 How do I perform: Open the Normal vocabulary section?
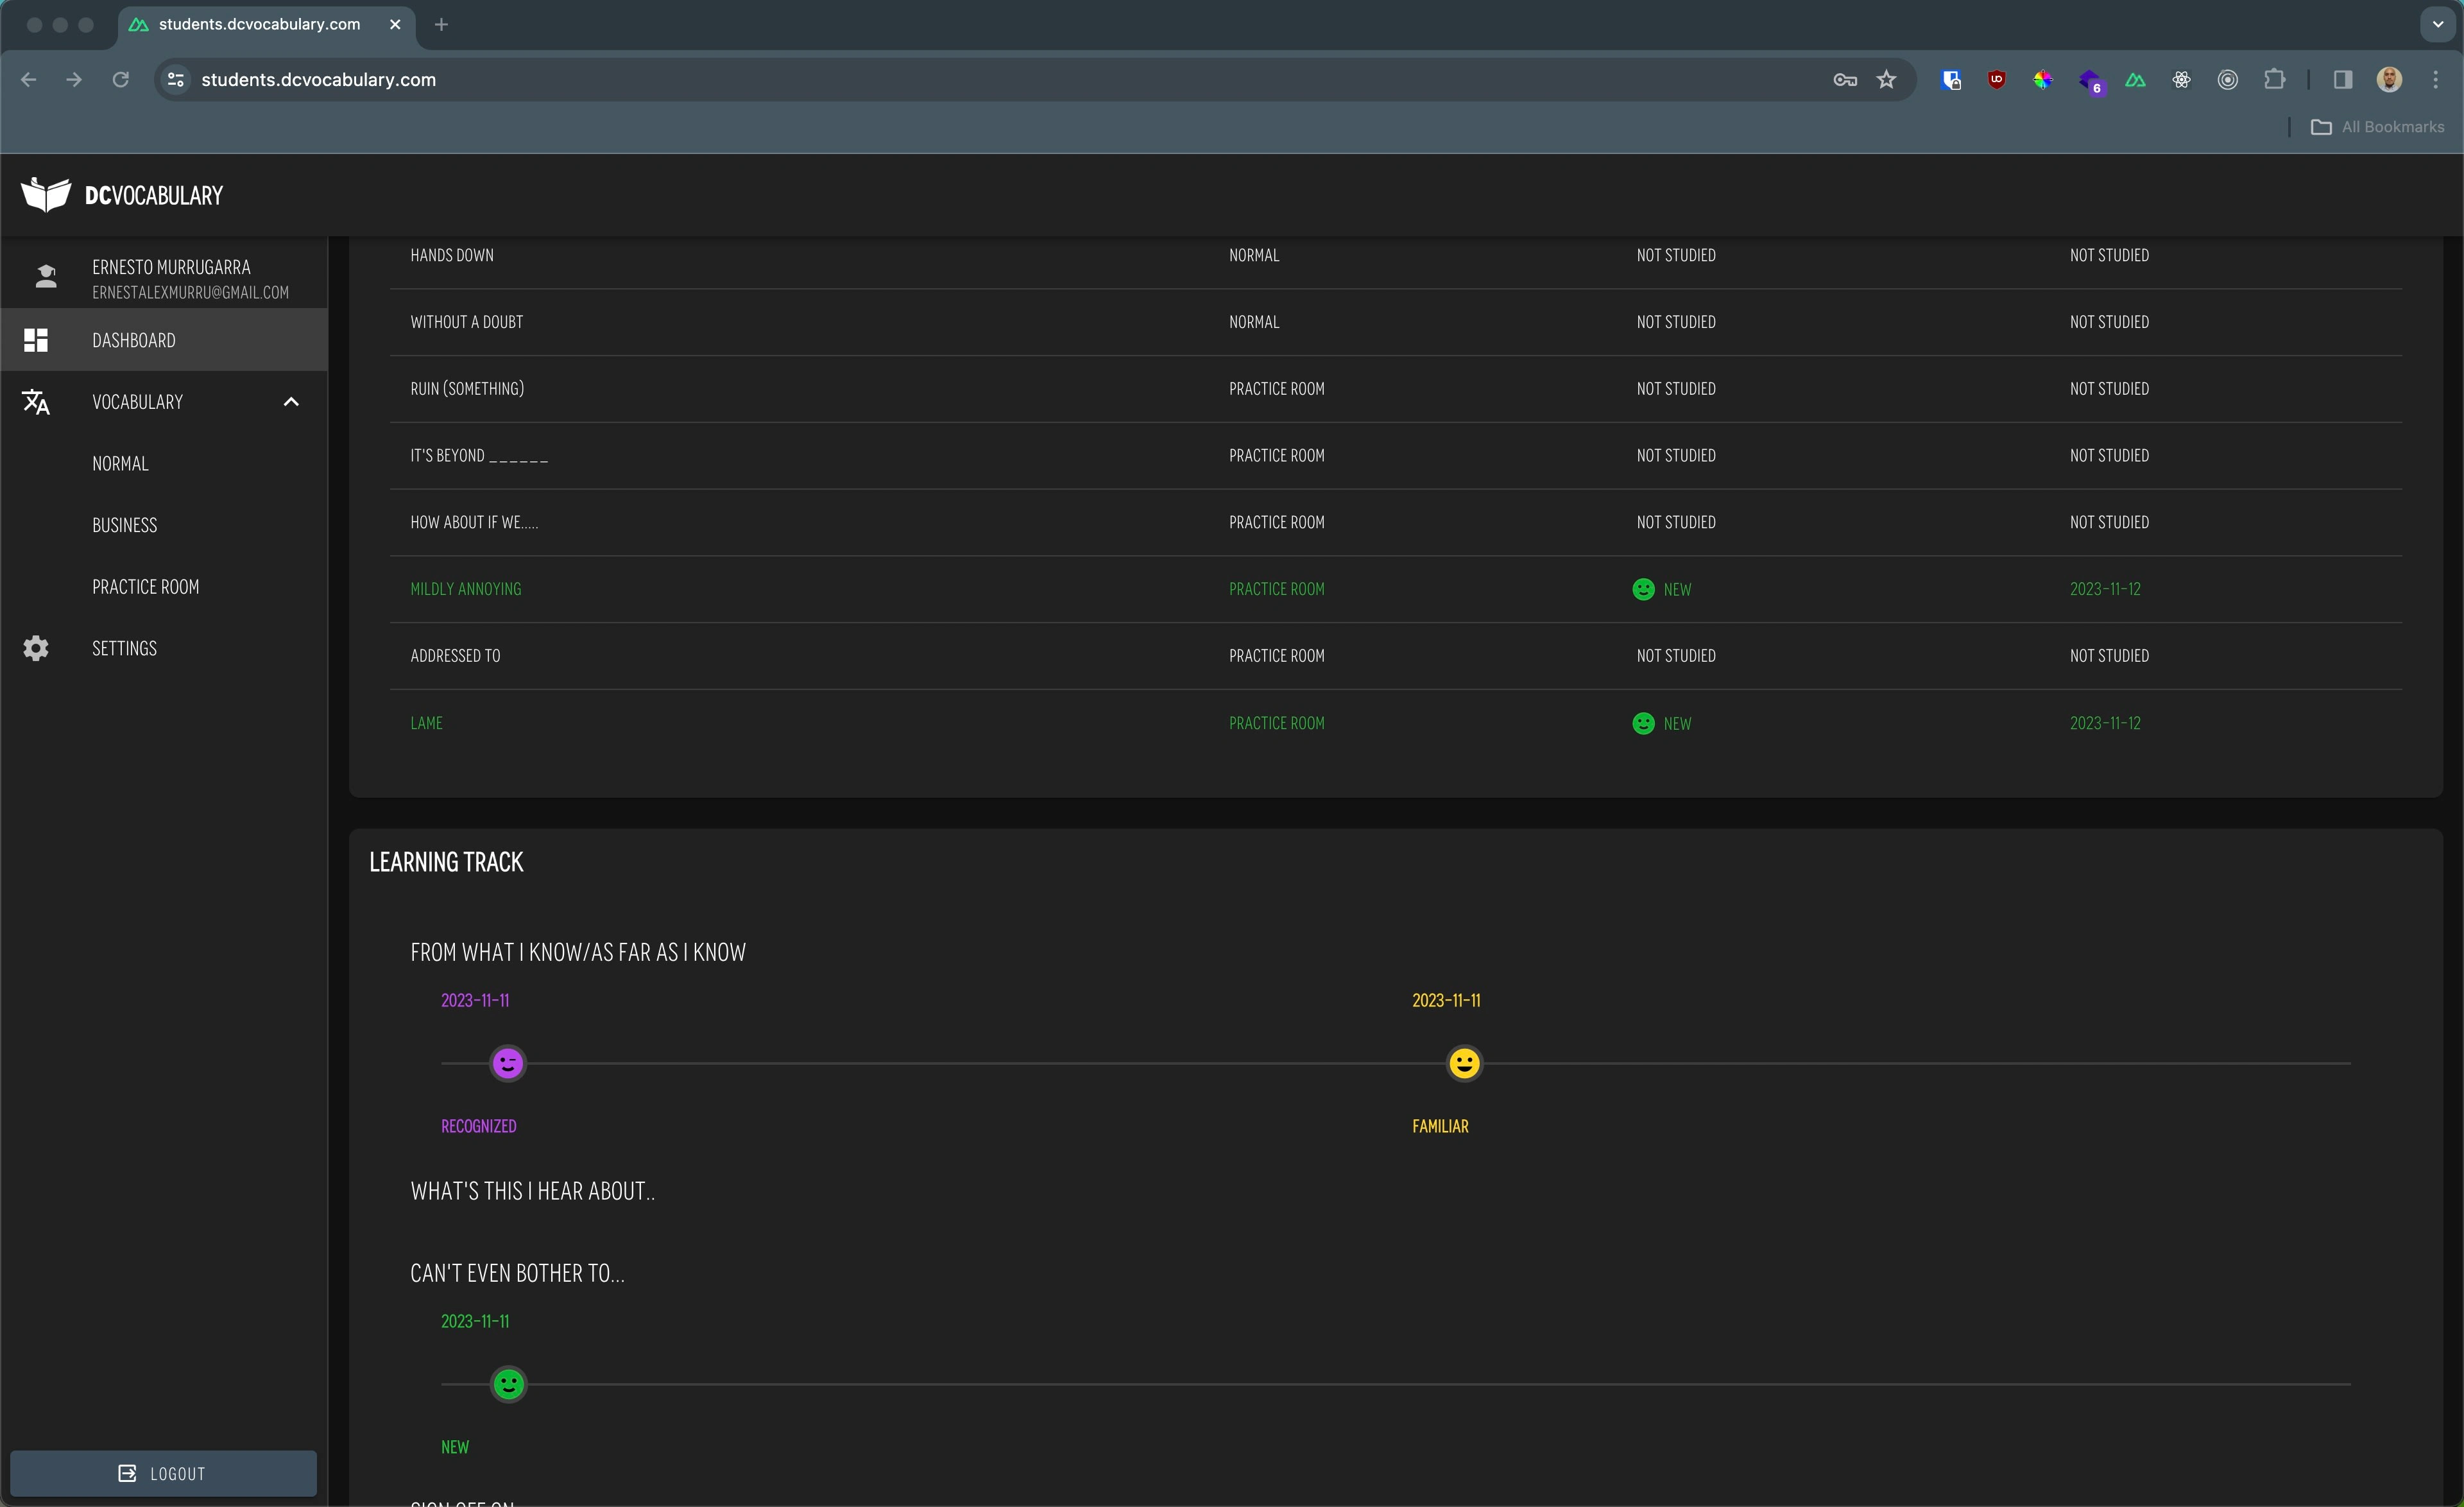(x=120, y=464)
